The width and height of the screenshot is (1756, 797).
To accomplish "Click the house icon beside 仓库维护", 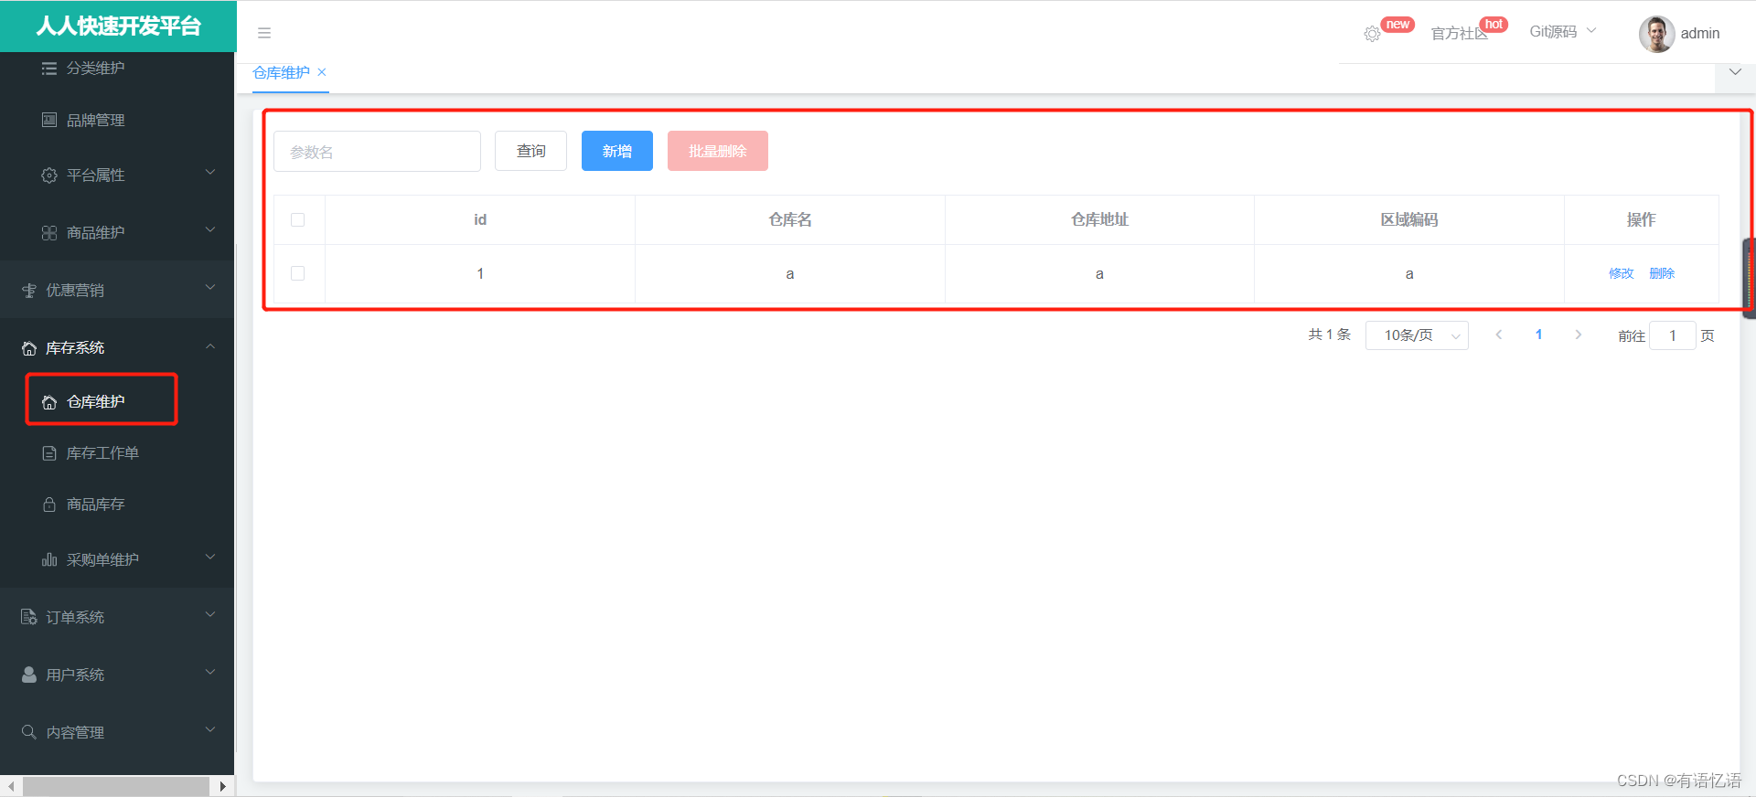I will 49,402.
